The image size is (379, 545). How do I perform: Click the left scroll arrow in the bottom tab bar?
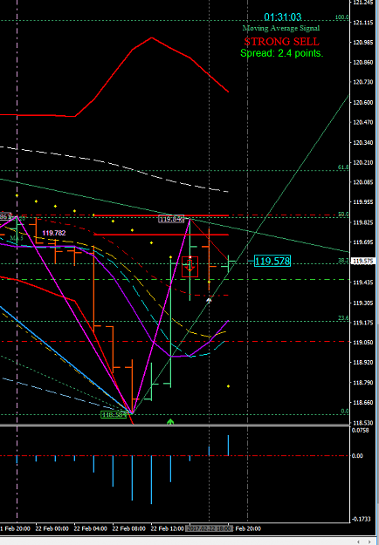tap(359, 542)
